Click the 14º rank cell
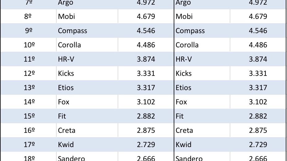The width and height of the screenshot is (287, 161). 29,102
